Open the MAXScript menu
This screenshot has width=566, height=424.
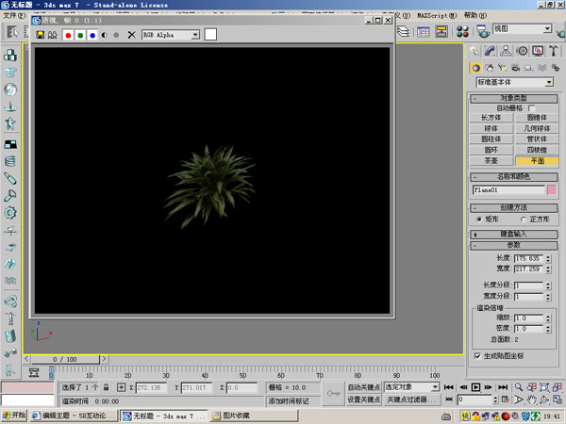(x=437, y=15)
